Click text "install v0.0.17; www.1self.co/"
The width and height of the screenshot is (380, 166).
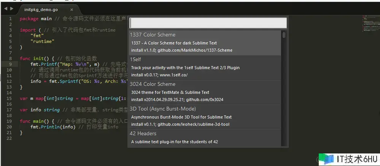coord(159,75)
